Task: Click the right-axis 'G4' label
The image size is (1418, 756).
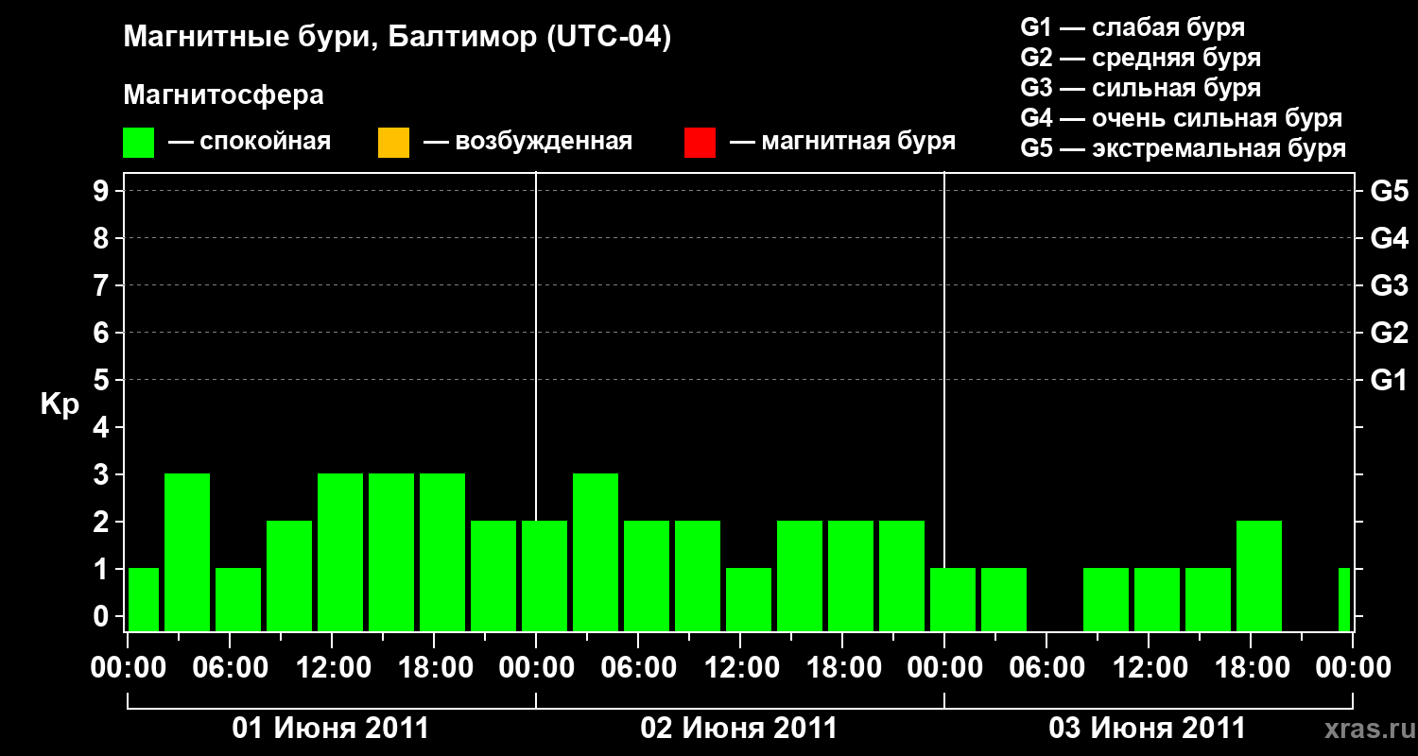Action: point(1390,238)
